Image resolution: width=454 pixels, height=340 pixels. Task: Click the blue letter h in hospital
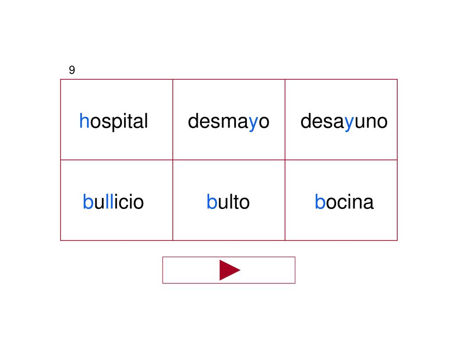(x=84, y=120)
